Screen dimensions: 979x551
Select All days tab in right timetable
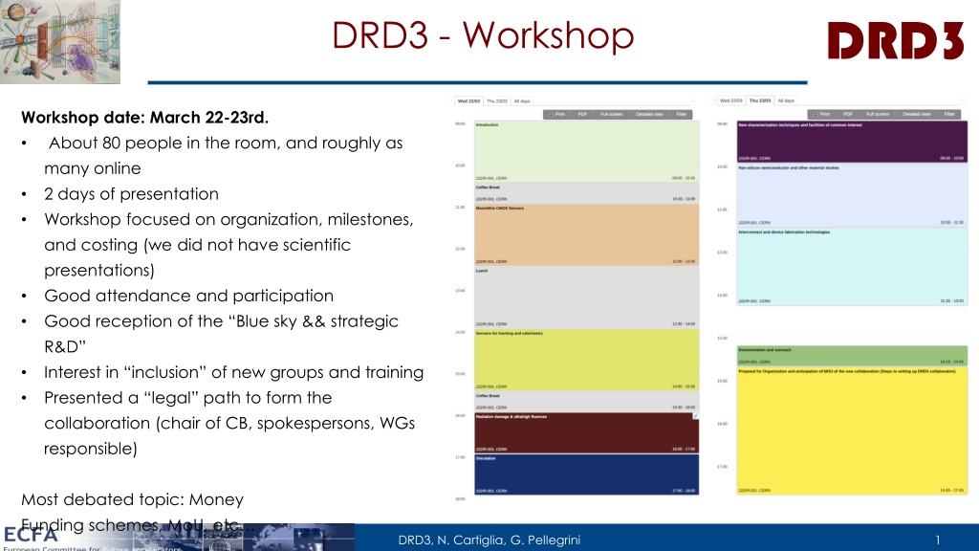[x=785, y=100]
